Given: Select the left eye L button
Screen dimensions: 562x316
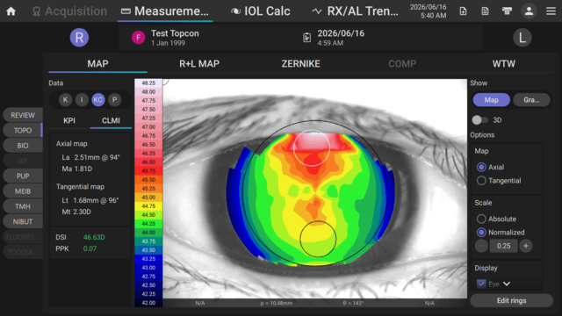Looking at the screenshot, I should click(522, 37).
